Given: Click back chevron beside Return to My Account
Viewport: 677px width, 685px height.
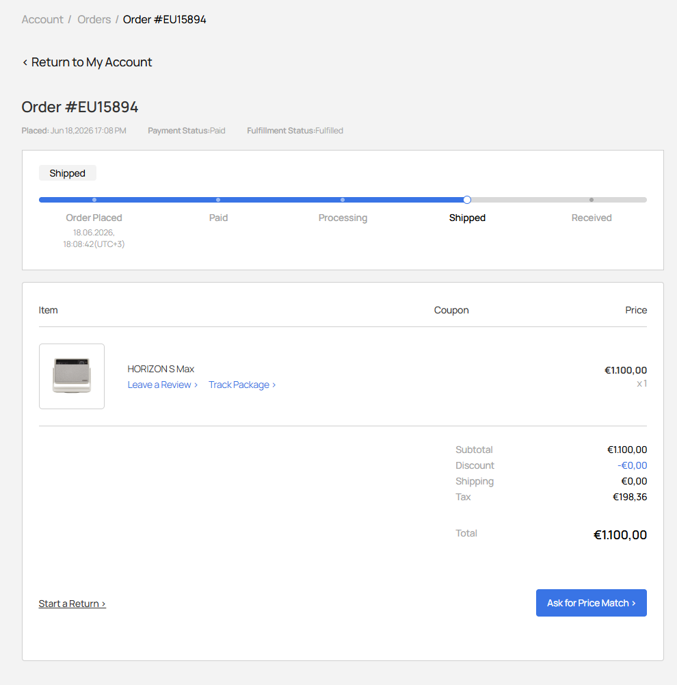Looking at the screenshot, I should (x=25, y=62).
